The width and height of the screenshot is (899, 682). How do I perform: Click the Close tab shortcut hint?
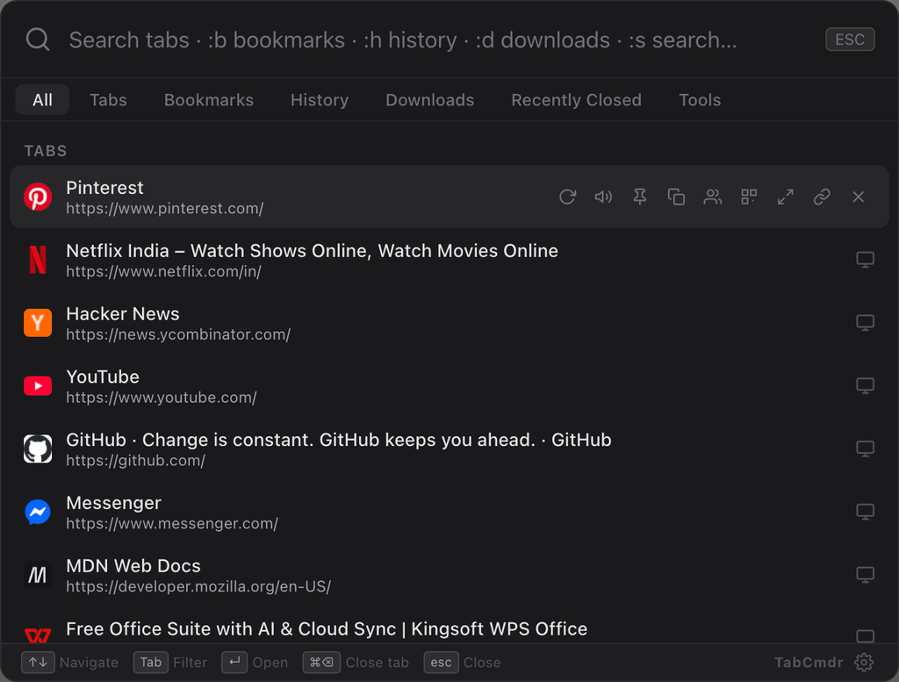click(x=356, y=663)
